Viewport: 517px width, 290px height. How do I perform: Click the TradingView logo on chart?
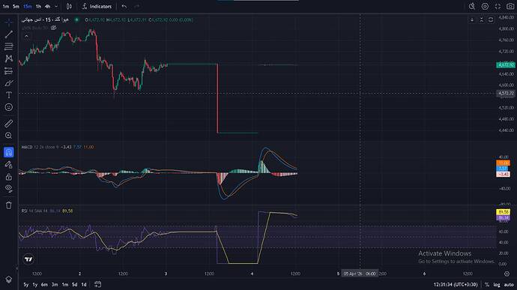pyautogui.click(x=28, y=259)
